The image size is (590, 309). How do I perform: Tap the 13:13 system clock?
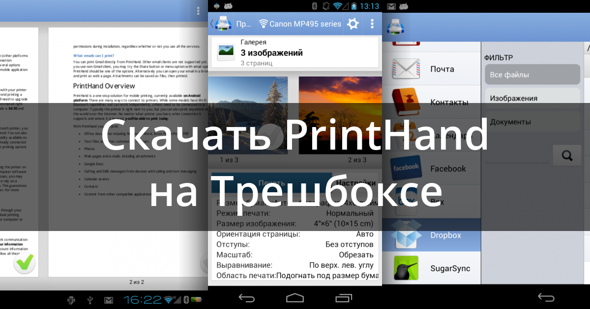pos(369,6)
